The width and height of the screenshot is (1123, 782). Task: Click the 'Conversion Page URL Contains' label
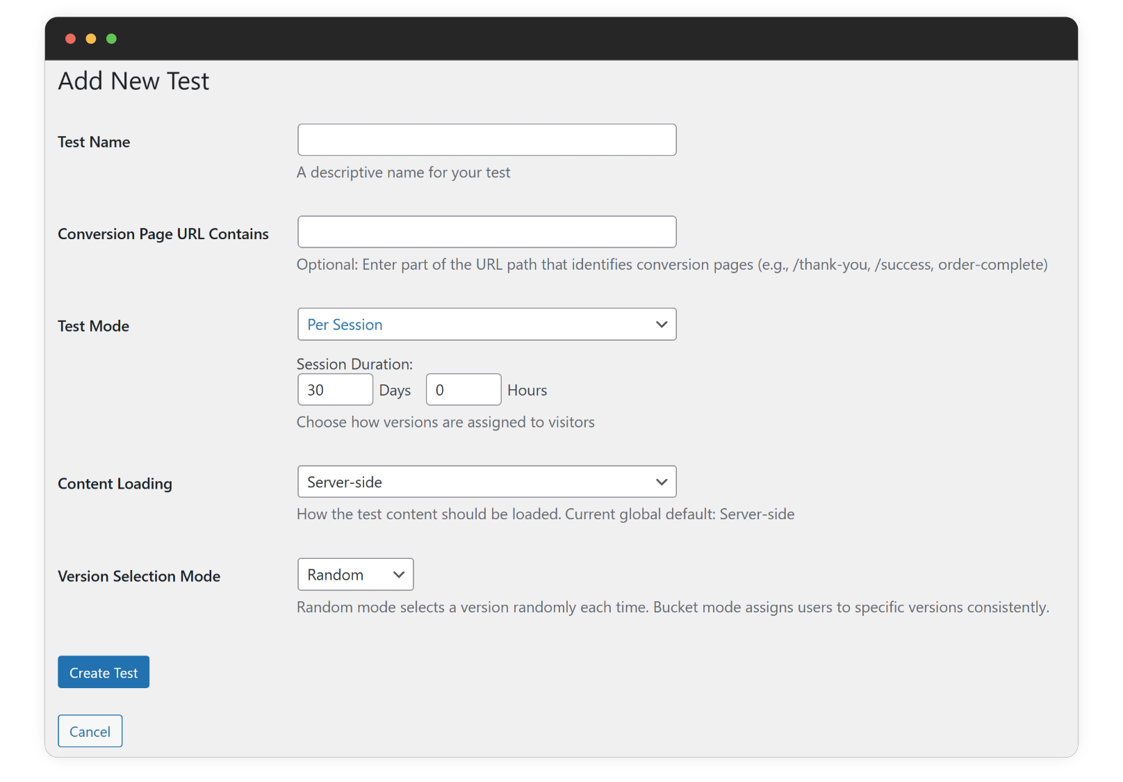point(163,234)
